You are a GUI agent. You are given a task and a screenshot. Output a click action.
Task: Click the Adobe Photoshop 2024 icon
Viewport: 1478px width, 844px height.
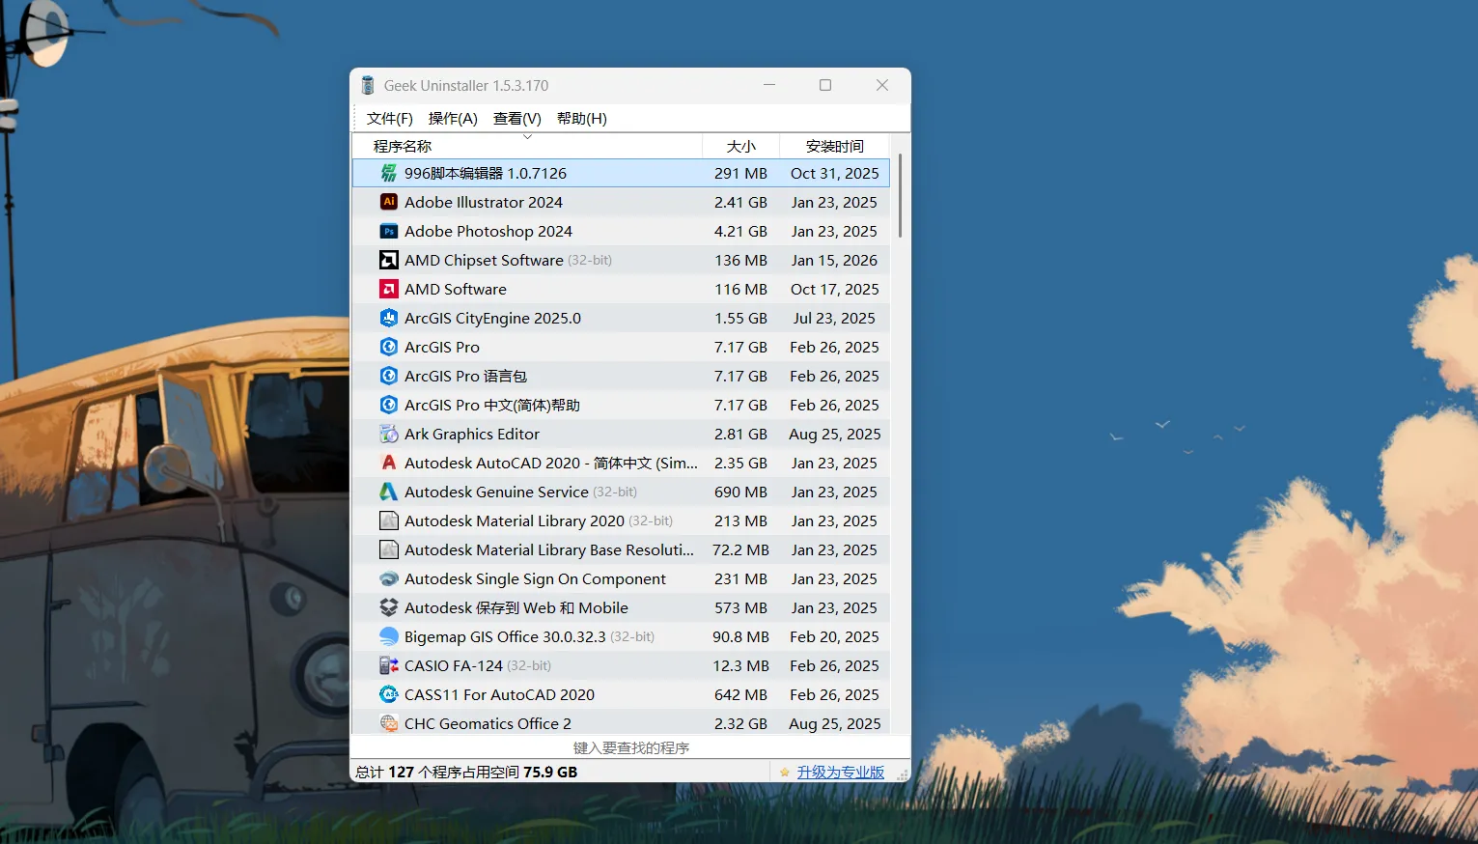coord(389,231)
